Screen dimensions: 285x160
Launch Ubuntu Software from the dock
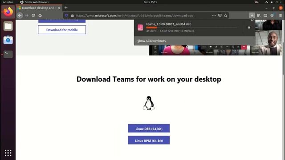click(8, 40)
